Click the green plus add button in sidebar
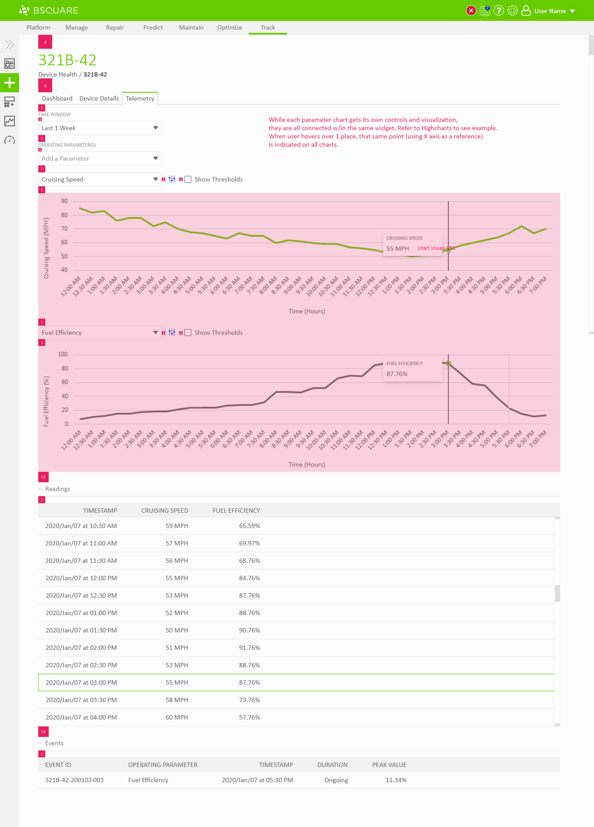Screen dimensions: 594x827 pos(10,83)
